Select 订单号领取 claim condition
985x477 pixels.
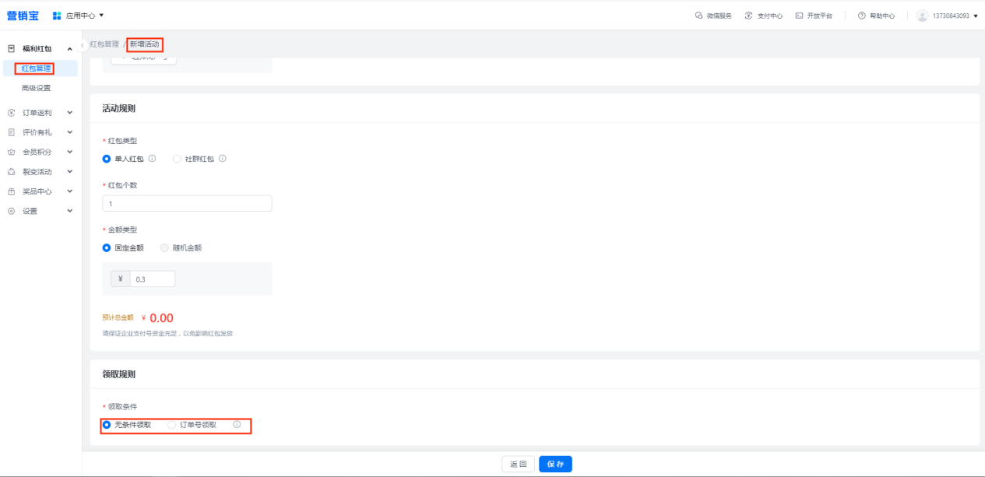[x=172, y=425]
